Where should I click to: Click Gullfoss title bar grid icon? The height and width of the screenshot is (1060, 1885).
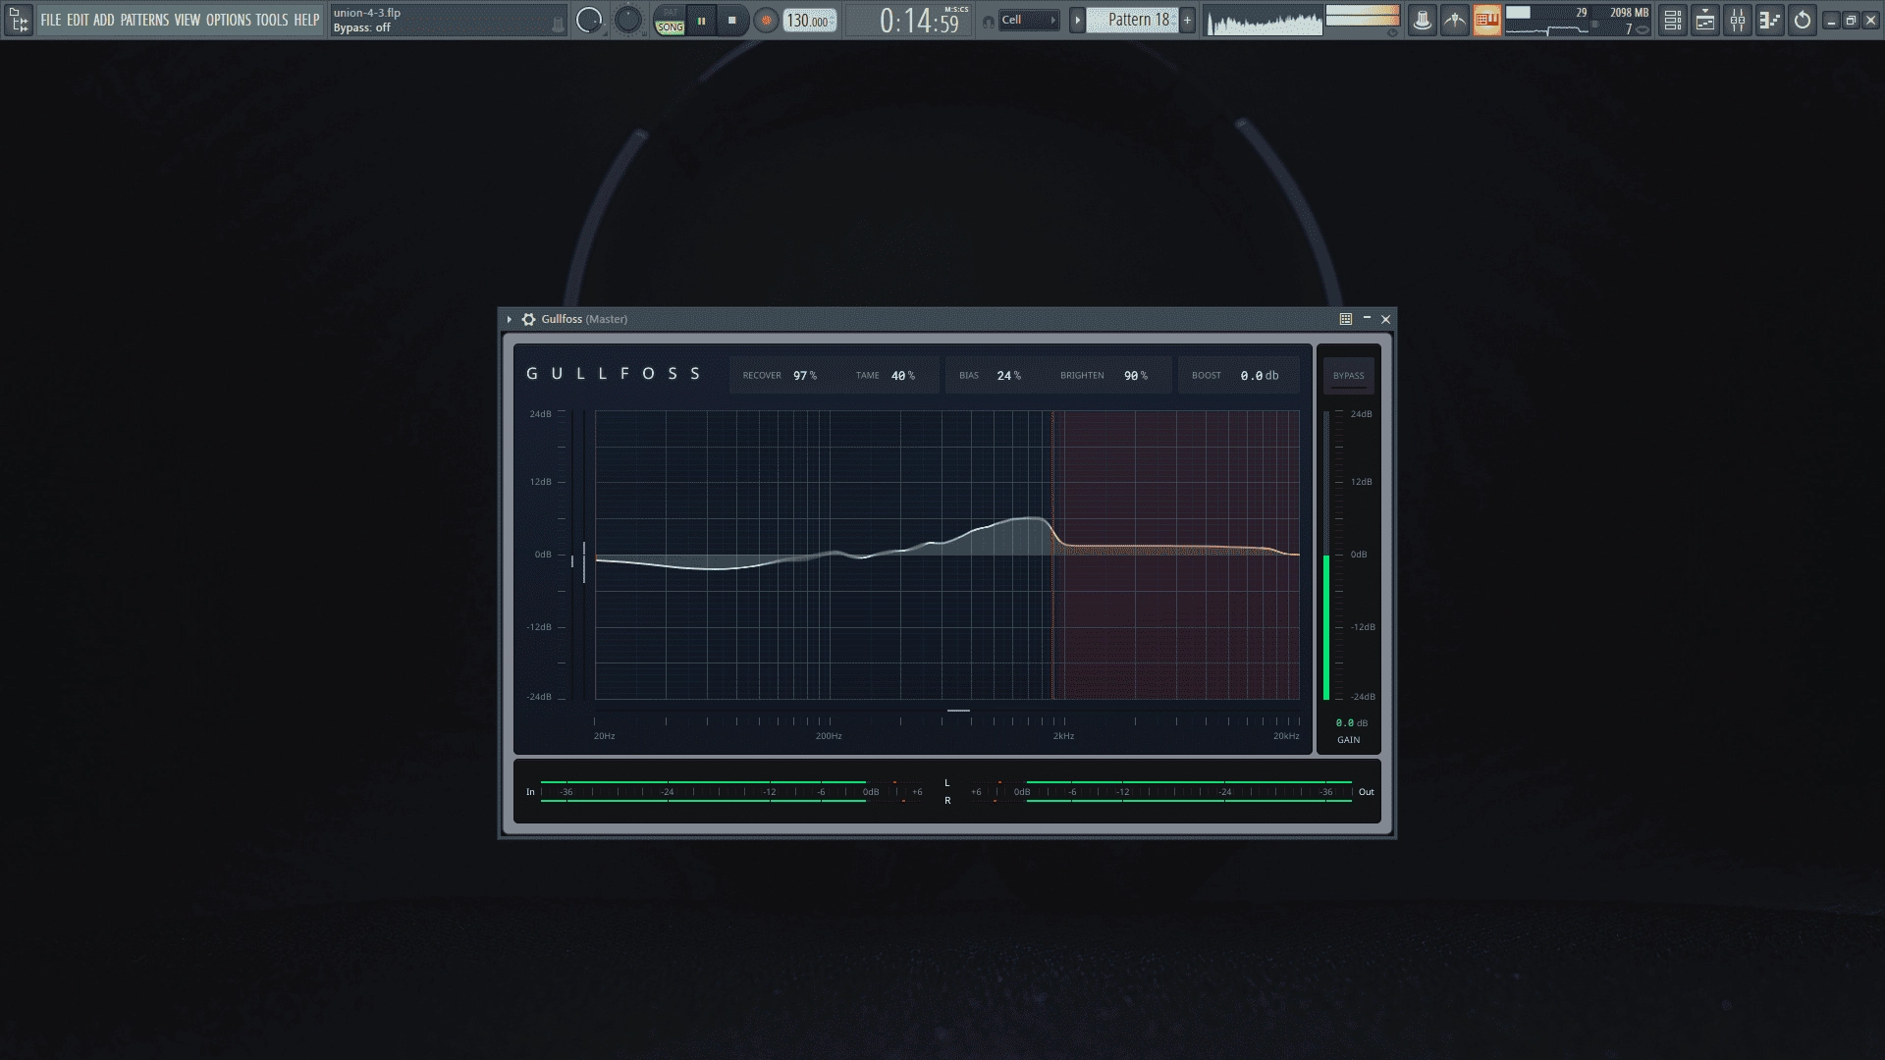[x=1346, y=319]
